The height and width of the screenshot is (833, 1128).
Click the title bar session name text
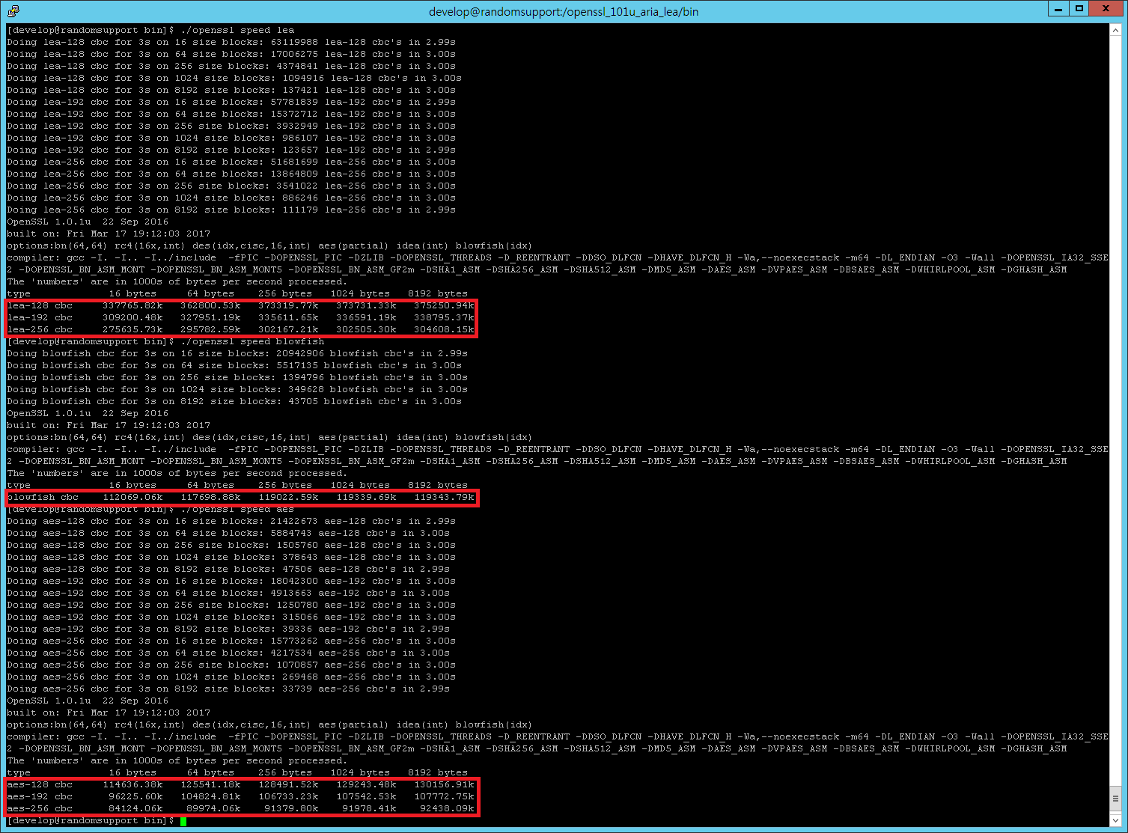(564, 10)
